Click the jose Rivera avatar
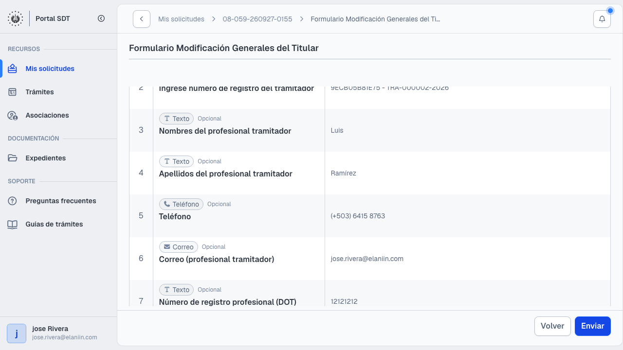The height and width of the screenshot is (350, 623). pyautogui.click(x=17, y=333)
